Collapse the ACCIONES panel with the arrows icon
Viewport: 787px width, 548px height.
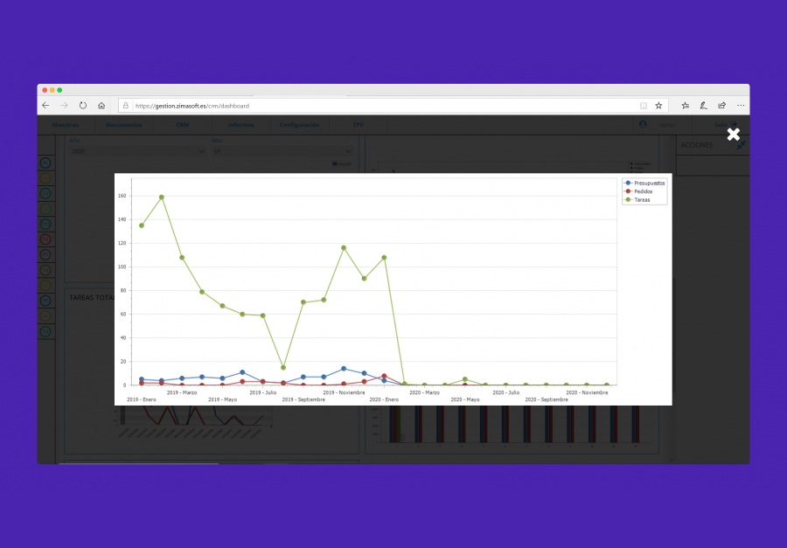pos(741,145)
